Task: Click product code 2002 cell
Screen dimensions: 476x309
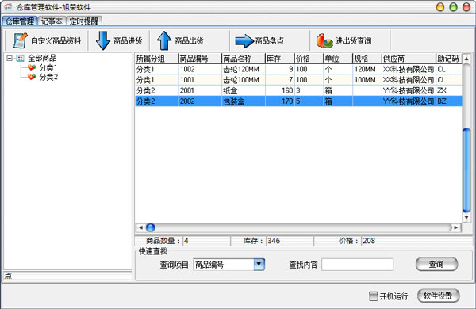Action: pos(200,101)
